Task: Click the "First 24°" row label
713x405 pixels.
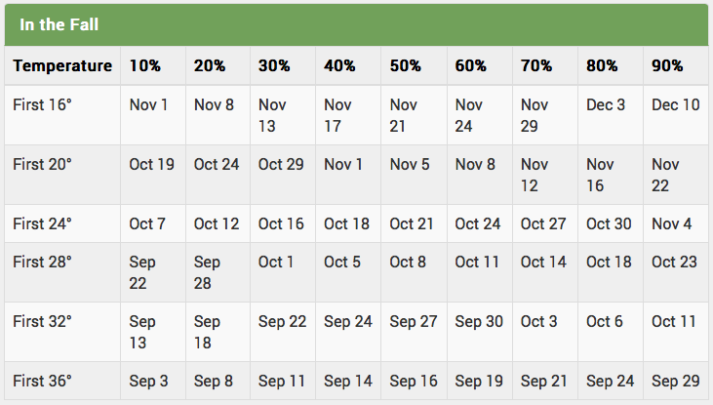Action: click(x=43, y=224)
